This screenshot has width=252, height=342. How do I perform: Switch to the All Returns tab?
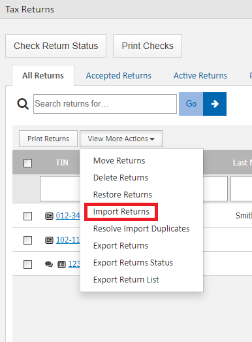point(43,76)
